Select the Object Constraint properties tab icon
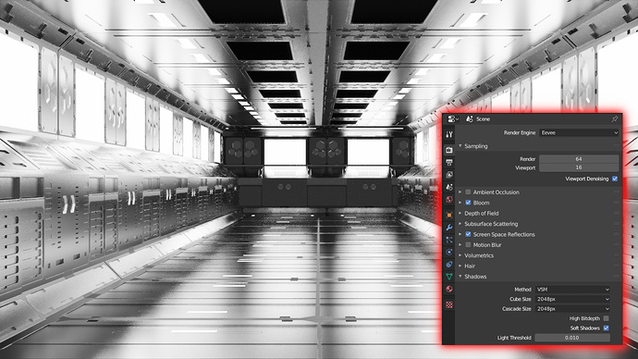Viewport: 638px width, 359px height. (x=449, y=265)
